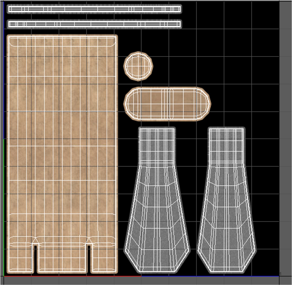
Task: Select the second thin white strip UV island
Action: click(95, 24)
